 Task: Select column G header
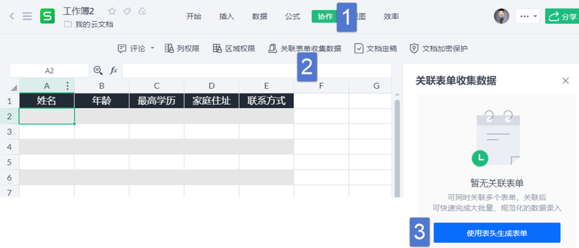click(376, 86)
